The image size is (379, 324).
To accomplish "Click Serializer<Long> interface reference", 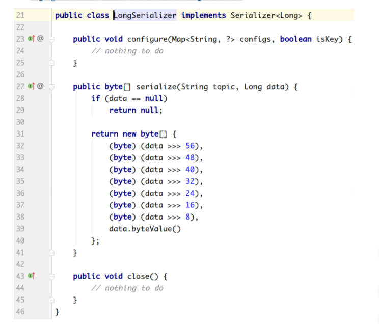I will tap(266, 15).
